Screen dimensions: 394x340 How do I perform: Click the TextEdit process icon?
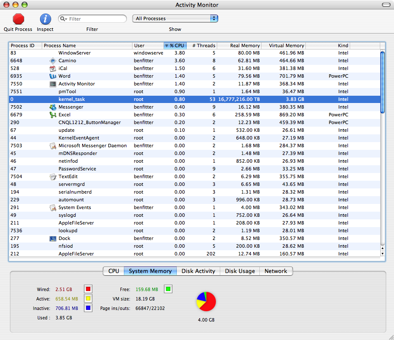[x=53, y=176]
